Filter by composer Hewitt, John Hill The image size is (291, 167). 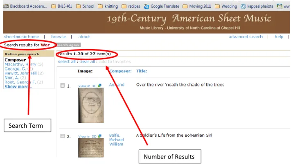(20, 73)
